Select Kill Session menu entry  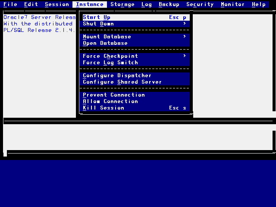point(103,108)
